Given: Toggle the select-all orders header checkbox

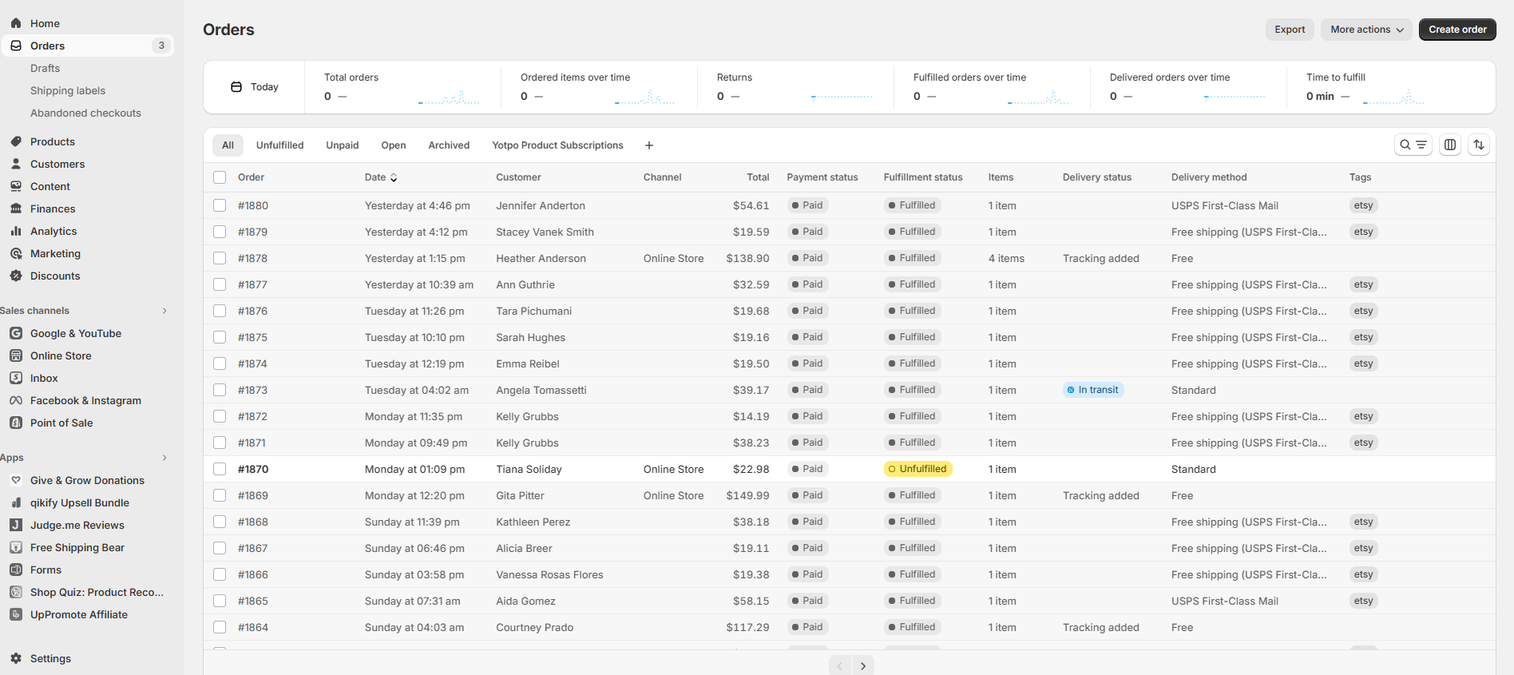Looking at the screenshot, I should tap(220, 177).
